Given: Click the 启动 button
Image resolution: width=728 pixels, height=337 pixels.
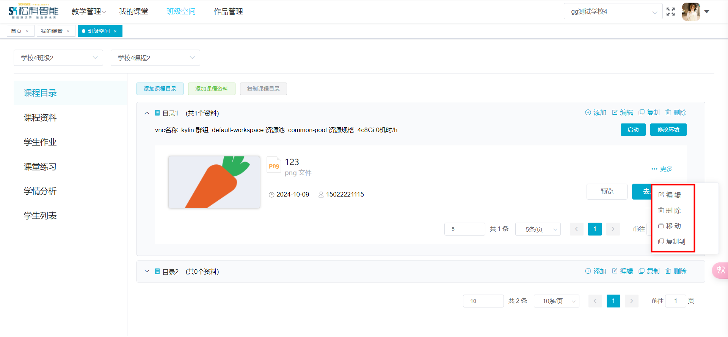Looking at the screenshot, I should (x=633, y=130).
